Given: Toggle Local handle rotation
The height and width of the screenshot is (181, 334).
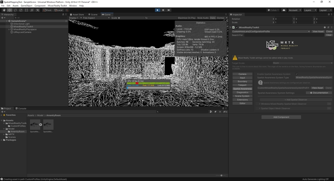Looking at the screenshot, I should pyautogui.click(x=58, y=10).
